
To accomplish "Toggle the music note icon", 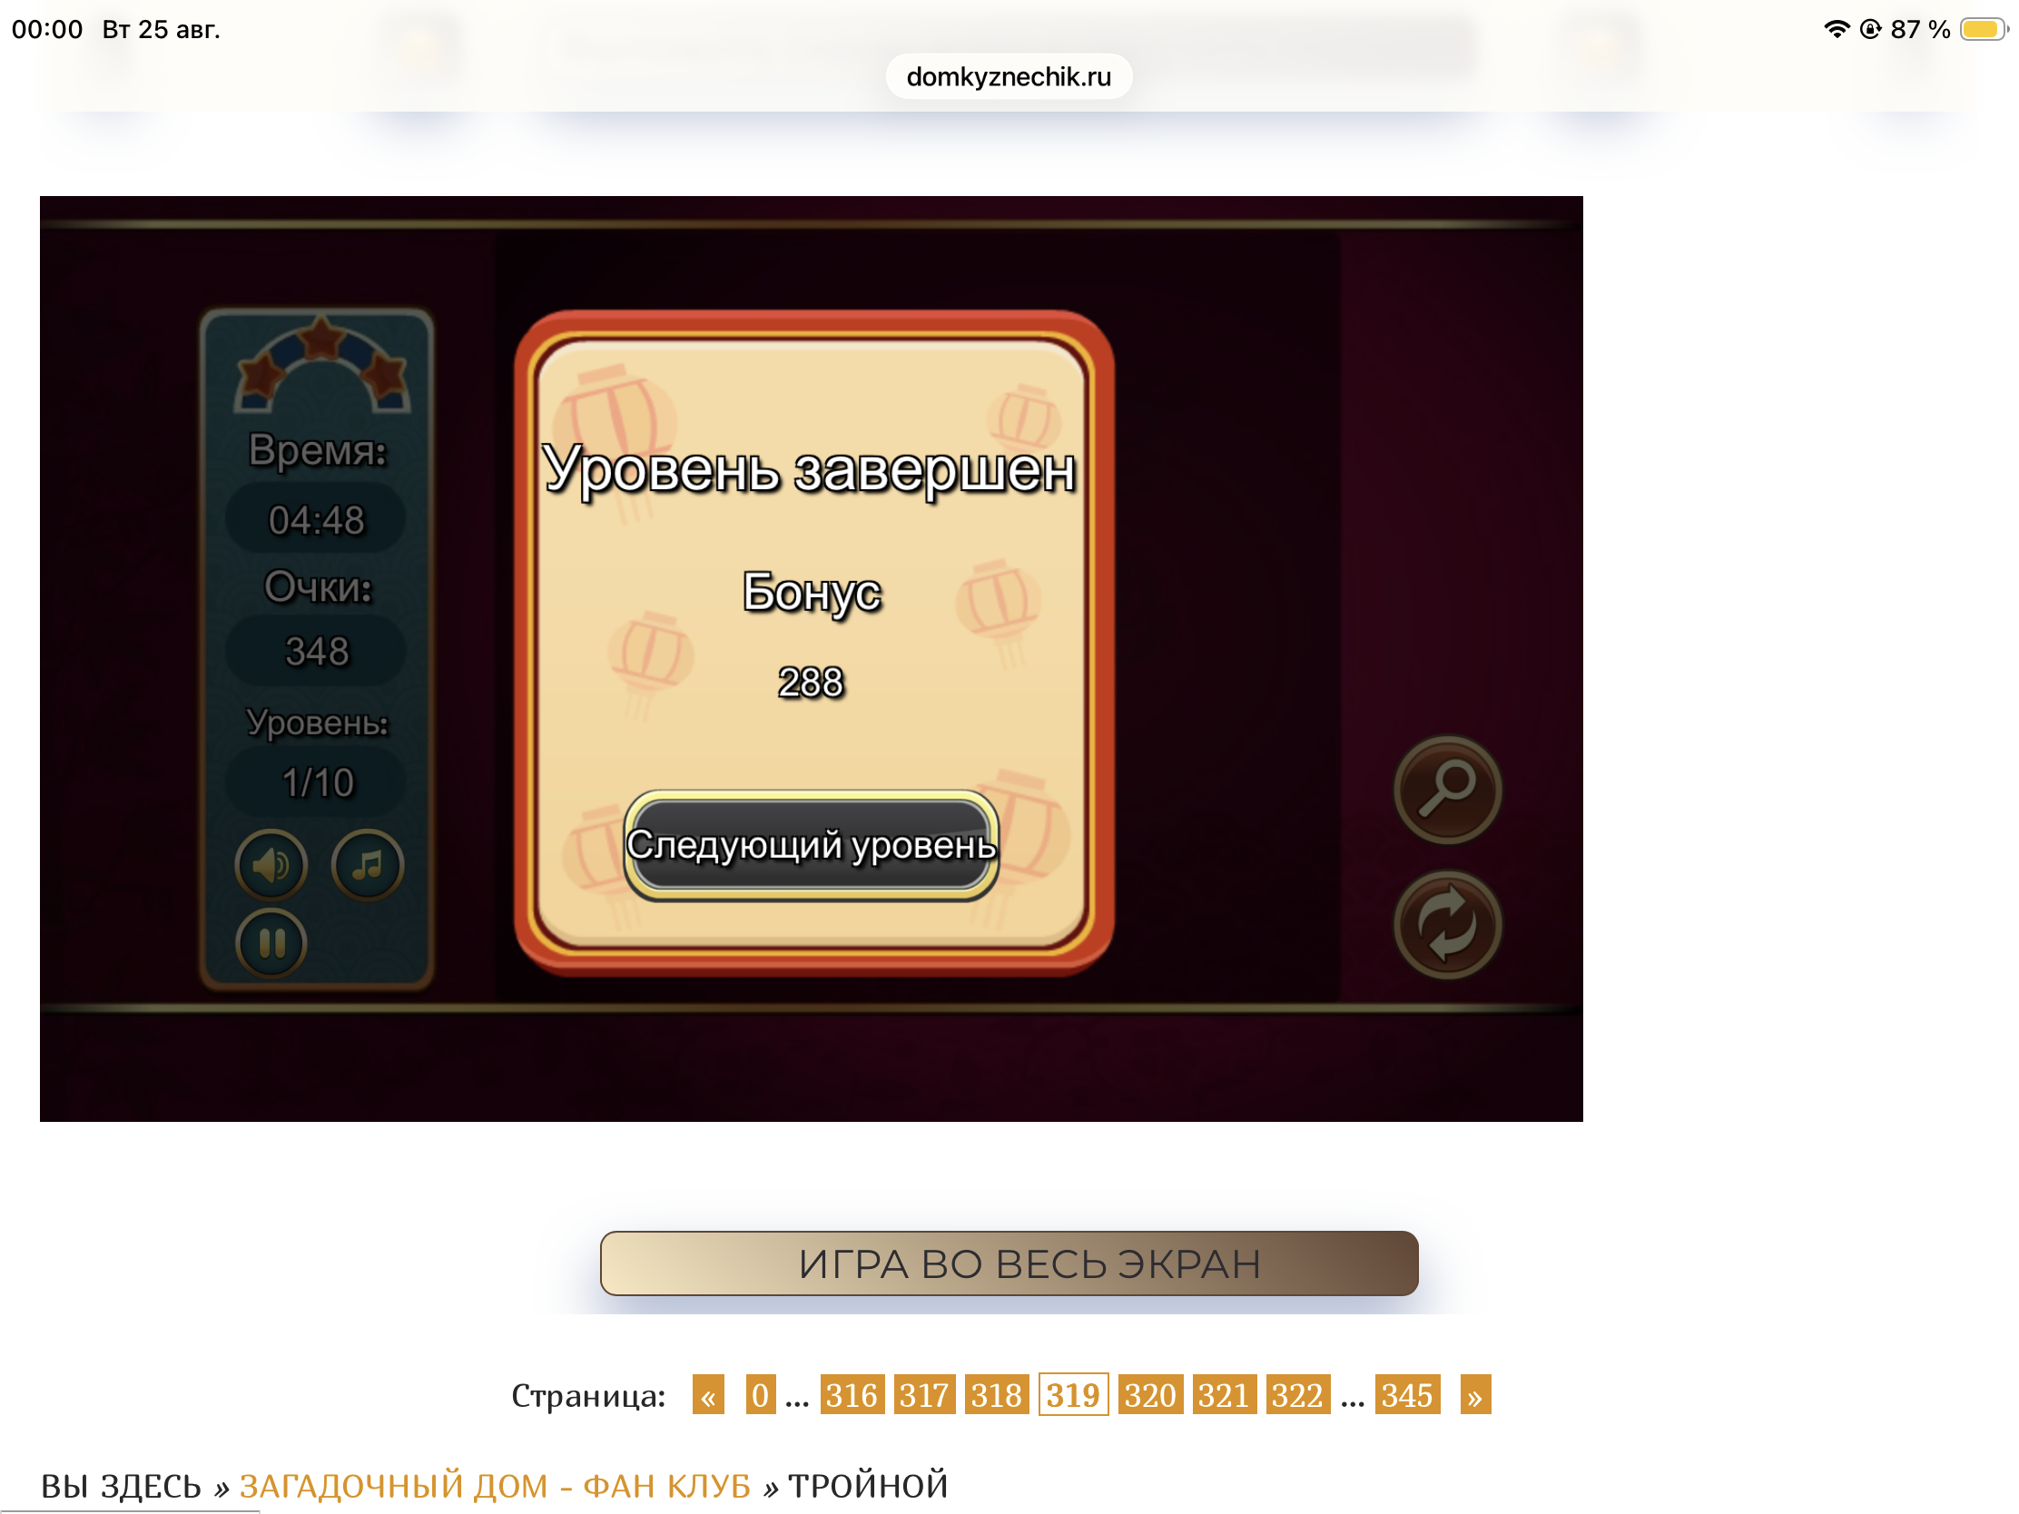I will click(368, 865).
